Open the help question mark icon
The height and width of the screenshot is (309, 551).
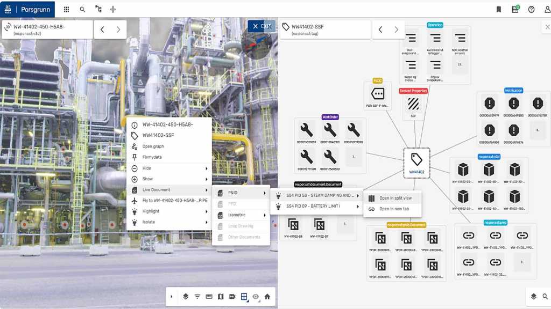(x=531, y=10)
